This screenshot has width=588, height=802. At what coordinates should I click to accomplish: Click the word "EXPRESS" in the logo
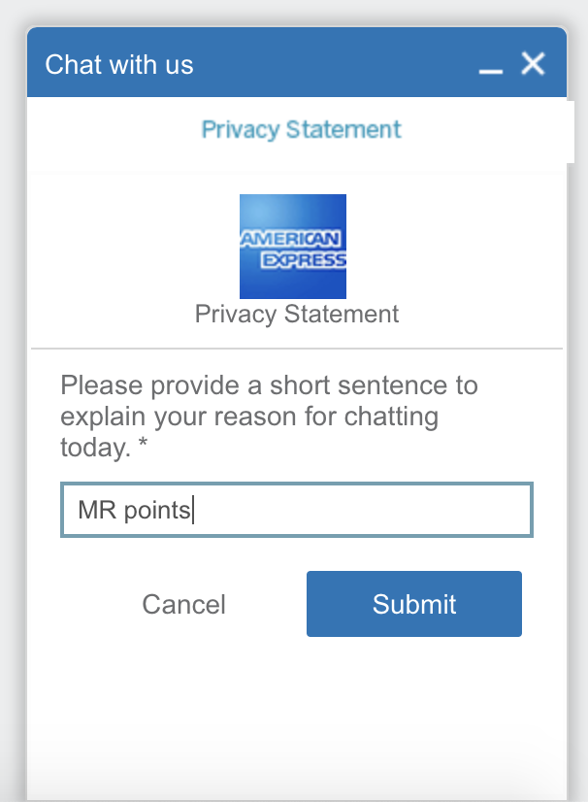303,260
